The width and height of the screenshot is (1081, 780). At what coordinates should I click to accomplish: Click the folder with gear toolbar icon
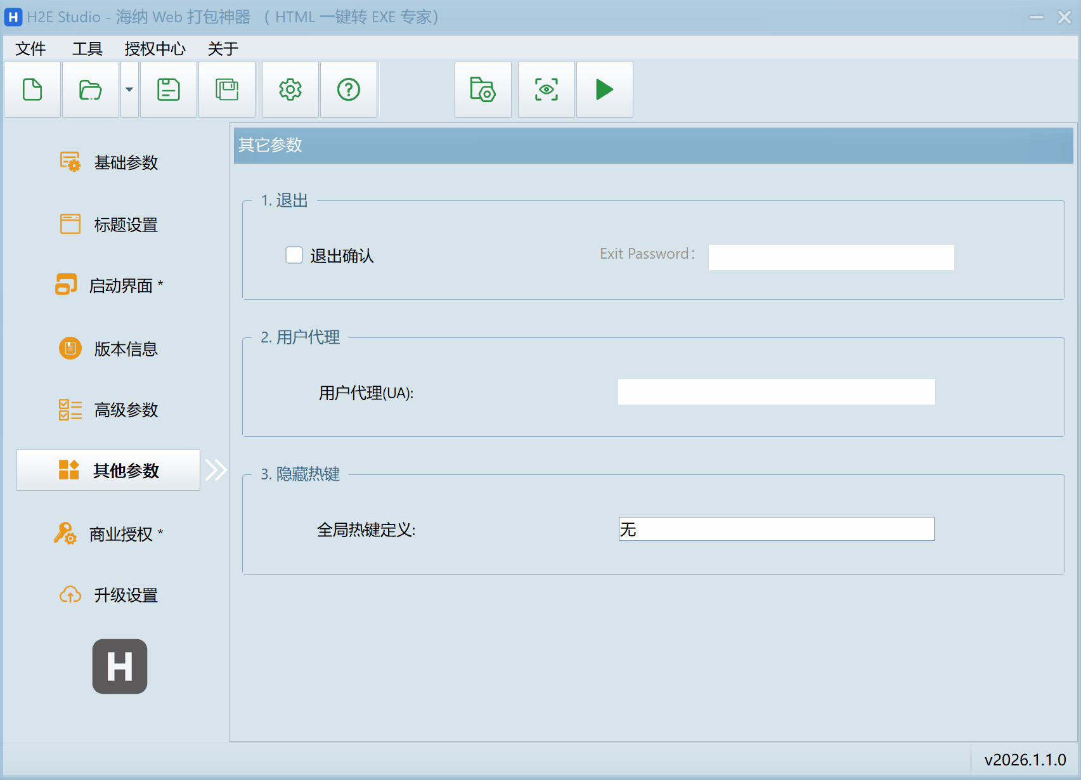(x=482, y=89)
